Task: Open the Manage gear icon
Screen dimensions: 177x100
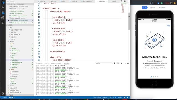Action: [x=3, y=94]
